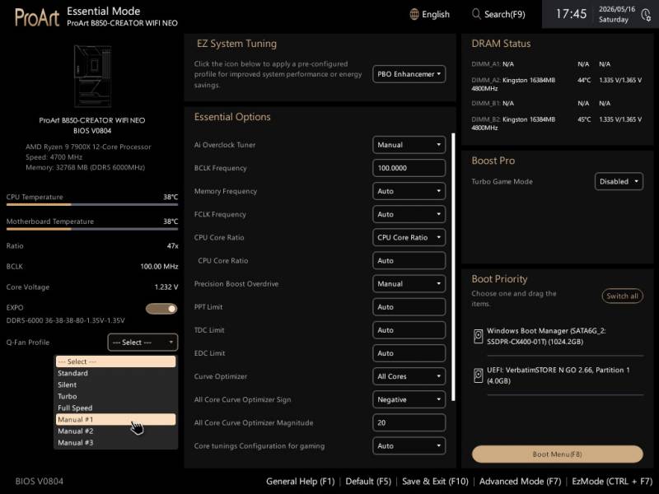Click the VerbatimSTORE N GO disk icon
This screenshot has width=659, height=494.
pyautogui.click(x=479, y=375)
